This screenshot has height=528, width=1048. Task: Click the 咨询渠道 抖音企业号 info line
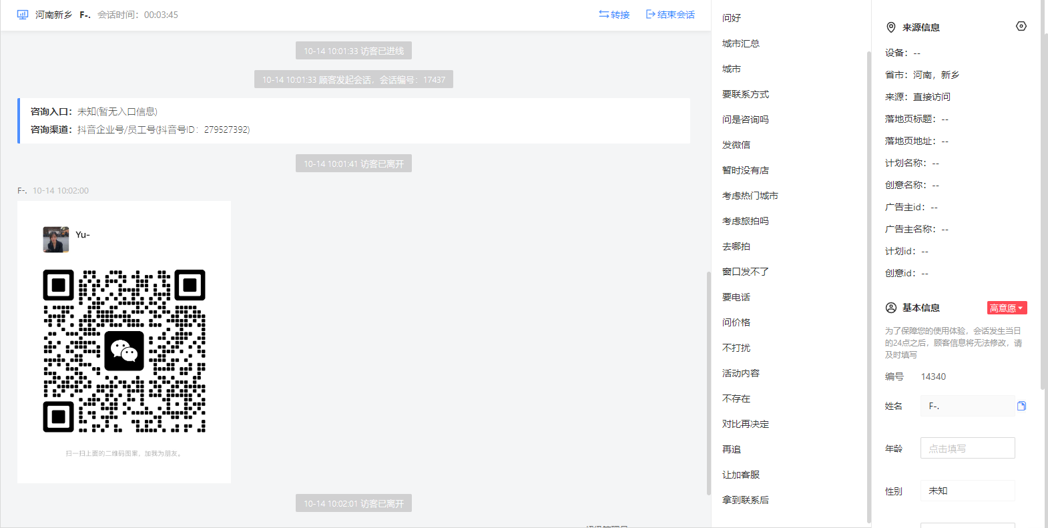[x=140, y=129]
